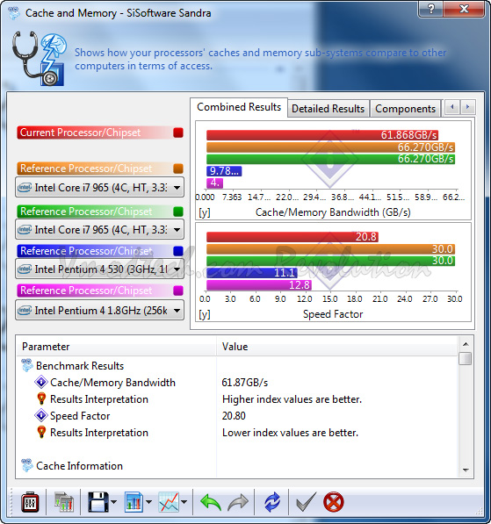
Task: Open the Pentium 4 530 processor dropdown
Action: click(99, 269)
